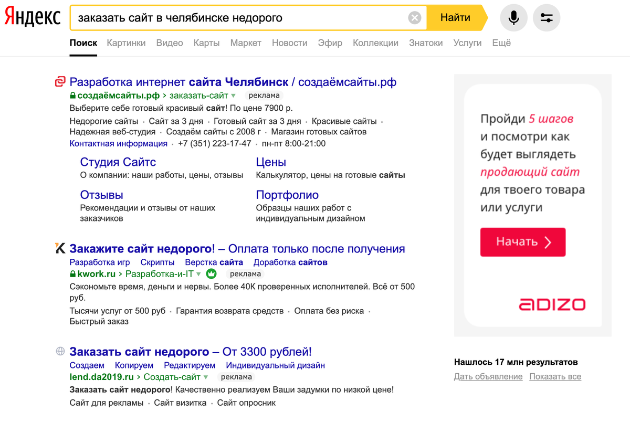Open Заказать сайт недорого От 3300 рублей
The height and width of the screenshot is (422, 630).
pyautogui.click(x=191, y=351)
